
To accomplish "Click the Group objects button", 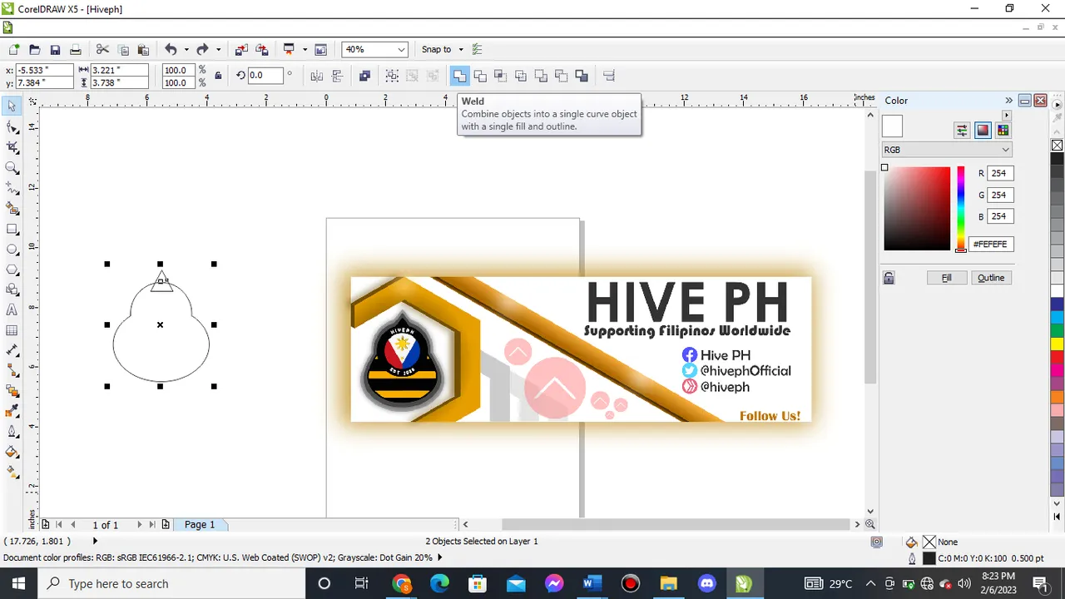I will (x=392, y=76).
